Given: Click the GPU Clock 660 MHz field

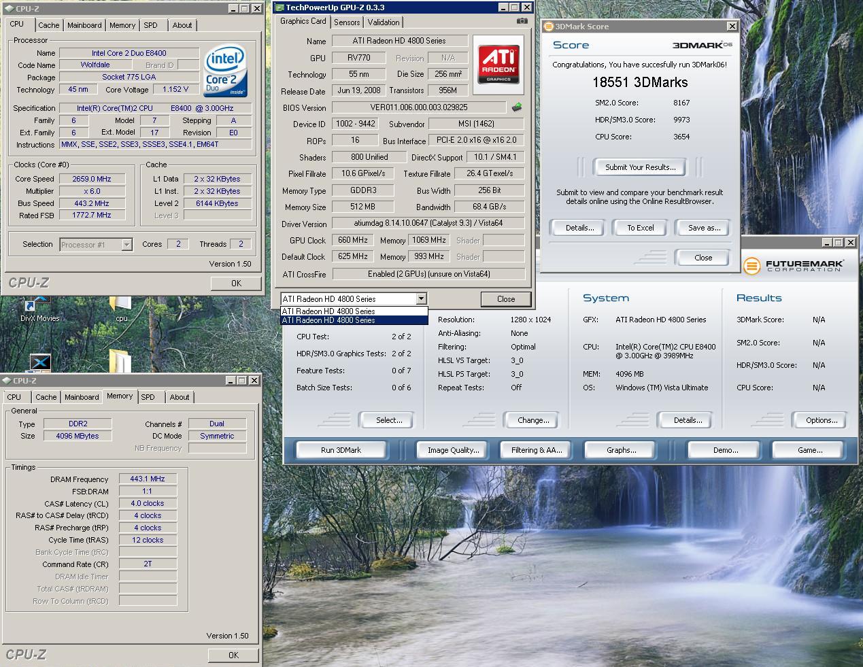Looking at the screenshot, I should pyautogui.click(x=352, y=240).
